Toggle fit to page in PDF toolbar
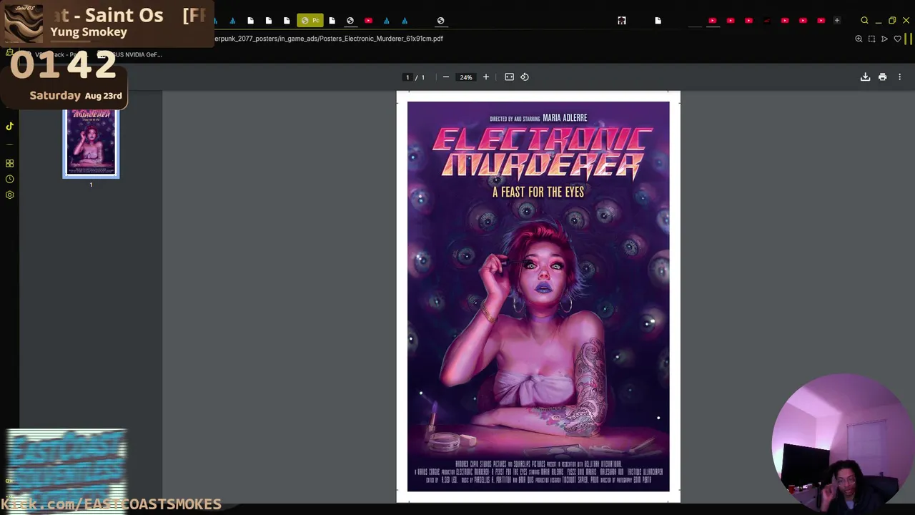The image size is (915, 515). 509,77
